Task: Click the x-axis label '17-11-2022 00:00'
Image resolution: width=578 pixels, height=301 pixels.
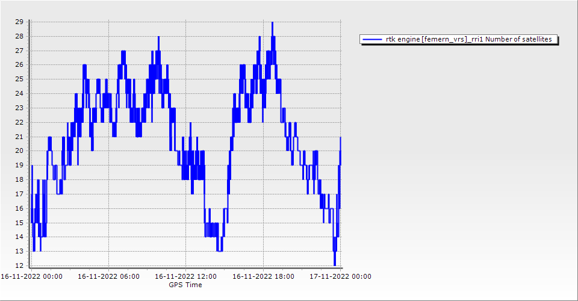Action: [x=340, y=277]
